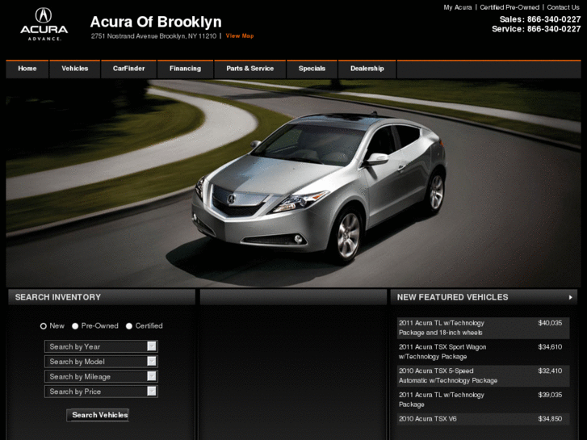Open the CarFinder menu item
The height and width of the screenshot is (440, 587).
pyautogui.click(x=128, y=69)
